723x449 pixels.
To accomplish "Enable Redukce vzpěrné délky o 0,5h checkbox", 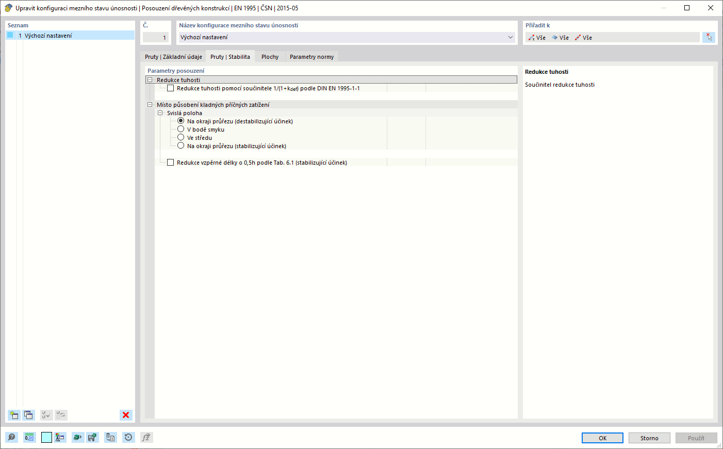I will 170,163.
